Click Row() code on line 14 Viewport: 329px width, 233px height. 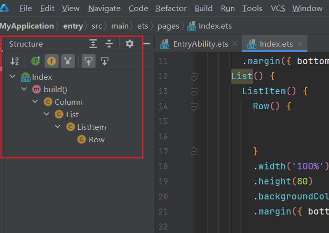click(x=266, y=106)
